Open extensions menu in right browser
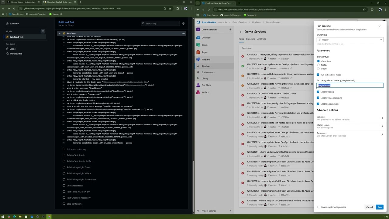The image size is (389, 219). 372,9
